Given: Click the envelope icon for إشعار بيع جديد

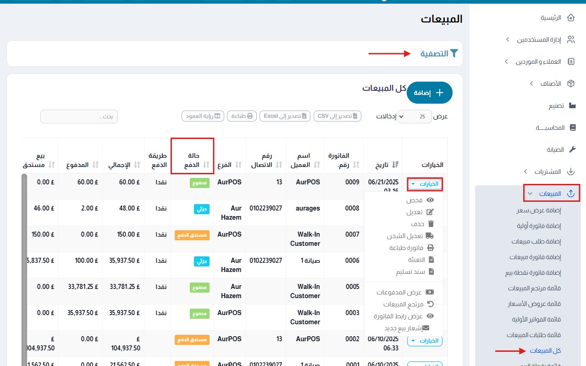Looking at the screenshot, I should (426, 328).
